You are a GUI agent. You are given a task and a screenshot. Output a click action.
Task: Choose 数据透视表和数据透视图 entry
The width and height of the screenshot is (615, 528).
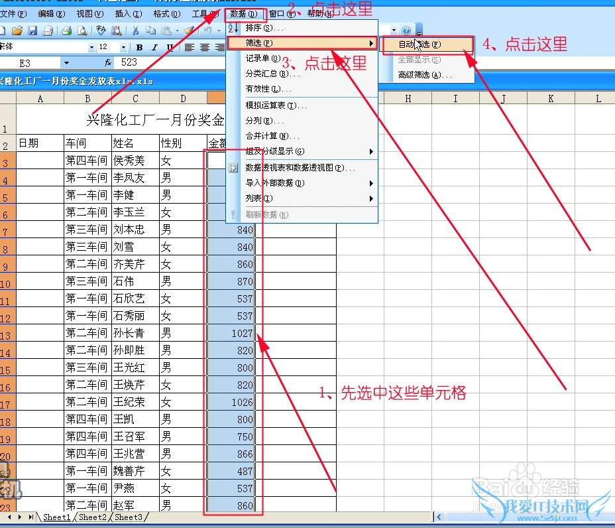tap(302, 168)
